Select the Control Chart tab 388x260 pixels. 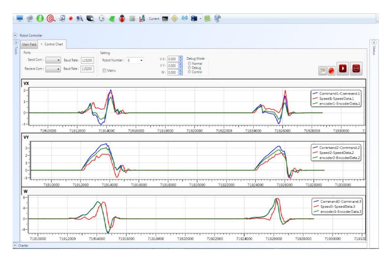(x=54, y=44)
